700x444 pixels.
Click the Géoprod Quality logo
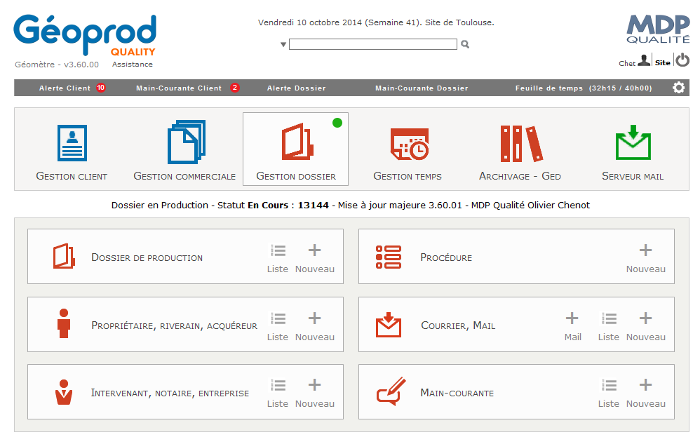[86, 35]
